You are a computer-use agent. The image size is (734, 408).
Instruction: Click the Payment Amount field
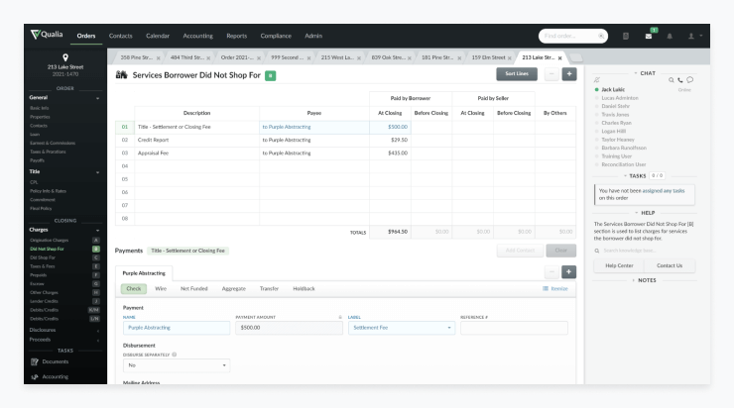coord(289,328)
